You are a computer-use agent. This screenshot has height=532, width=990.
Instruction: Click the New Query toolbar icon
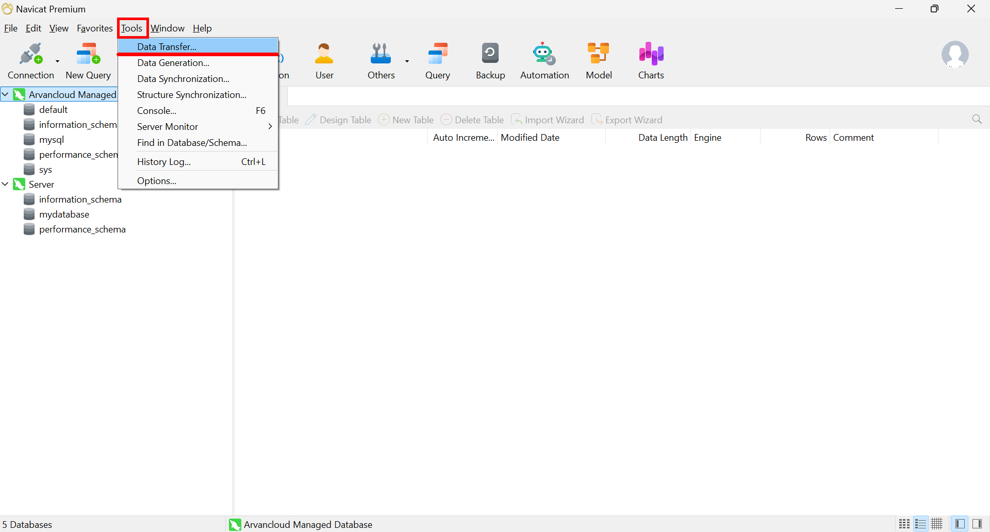[88, 61]
